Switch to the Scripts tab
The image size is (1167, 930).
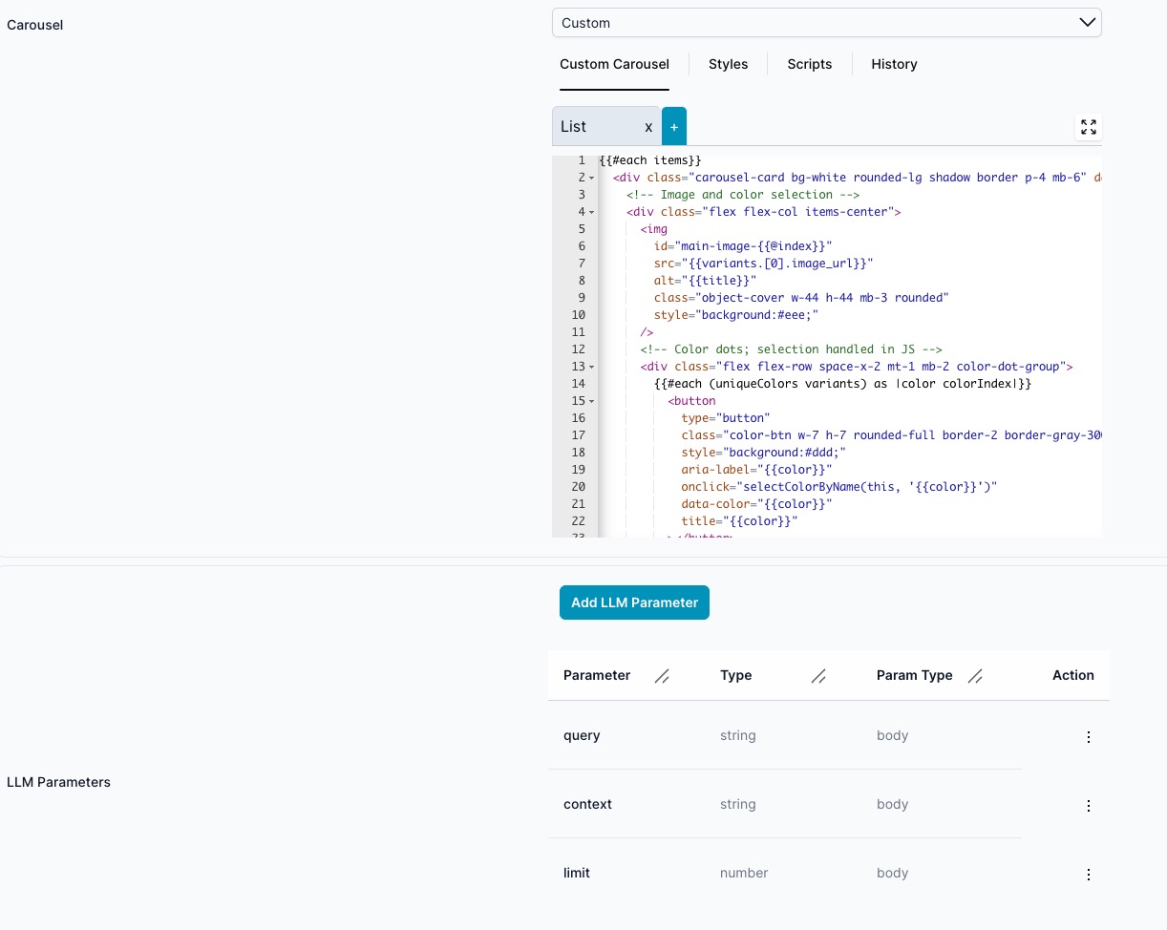tap(809, 64)
